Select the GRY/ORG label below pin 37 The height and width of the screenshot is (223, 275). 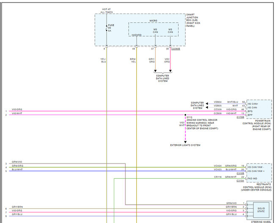click(152, 60)
